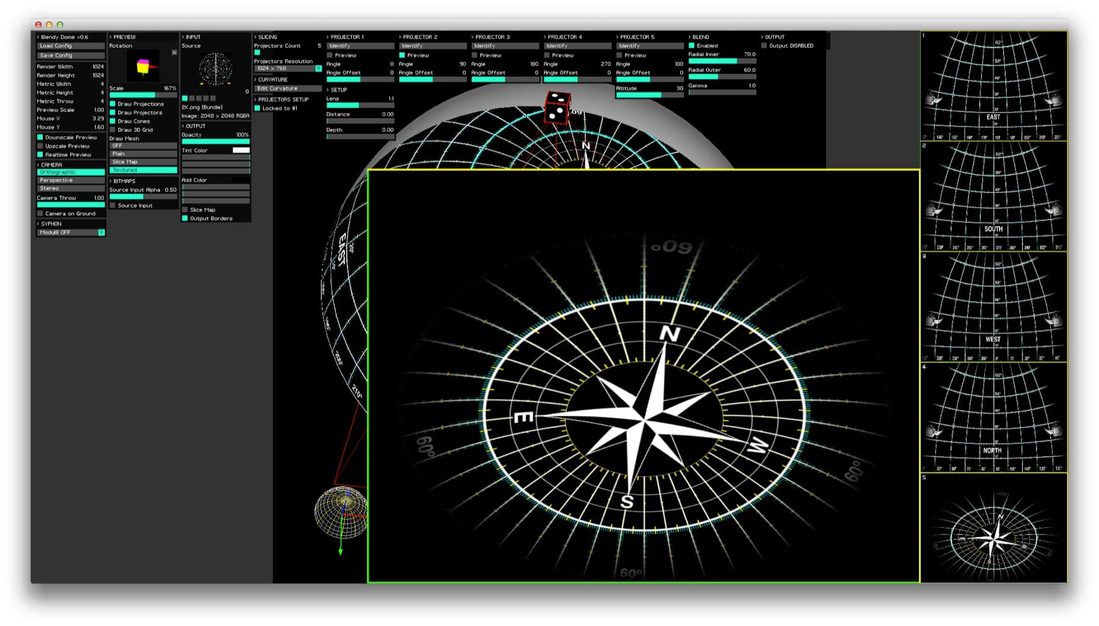The image size is (1099, 626).
Task: Adjust Output Opacity slider
Action: pyautogui.click(x=216, y=141)
